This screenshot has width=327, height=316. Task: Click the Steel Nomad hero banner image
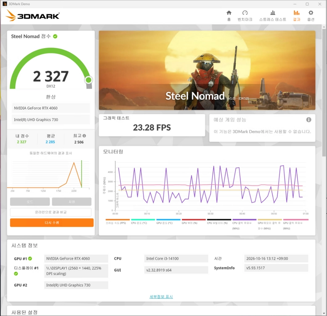pyautogui.click(x=207, y=70)
